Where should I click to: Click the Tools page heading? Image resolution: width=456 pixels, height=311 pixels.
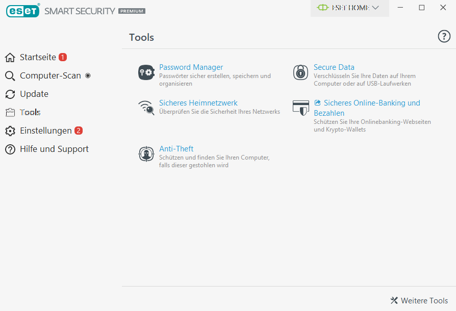[x=141, y=37]
